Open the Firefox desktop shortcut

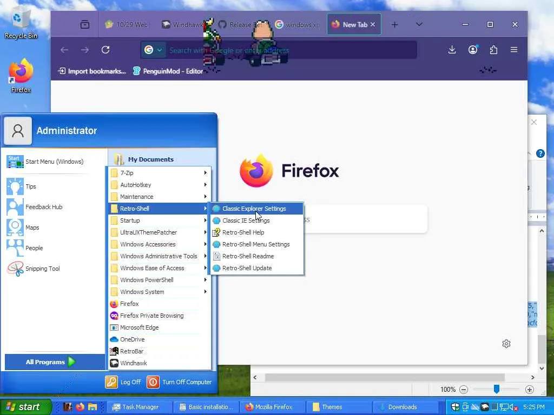click(21, 76)
